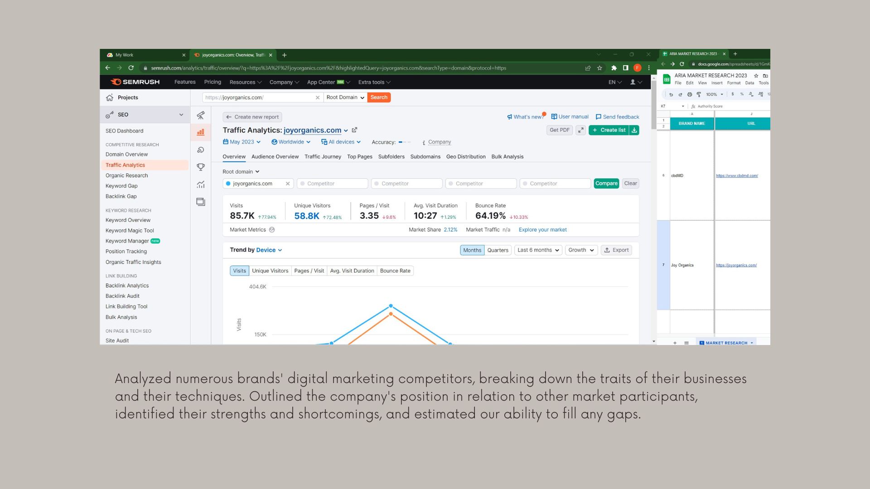This screenshot has height=489, width=870.
Task: Clear the domain search field with X
Action: click(318, 97)
